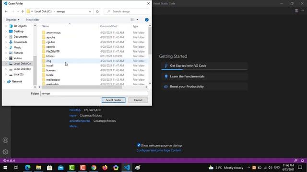Image resolution: width=307 pixels, height=172 pixels.
Task: Switch to Visual Studio Code taskbar icon
Action: point(127,168)
